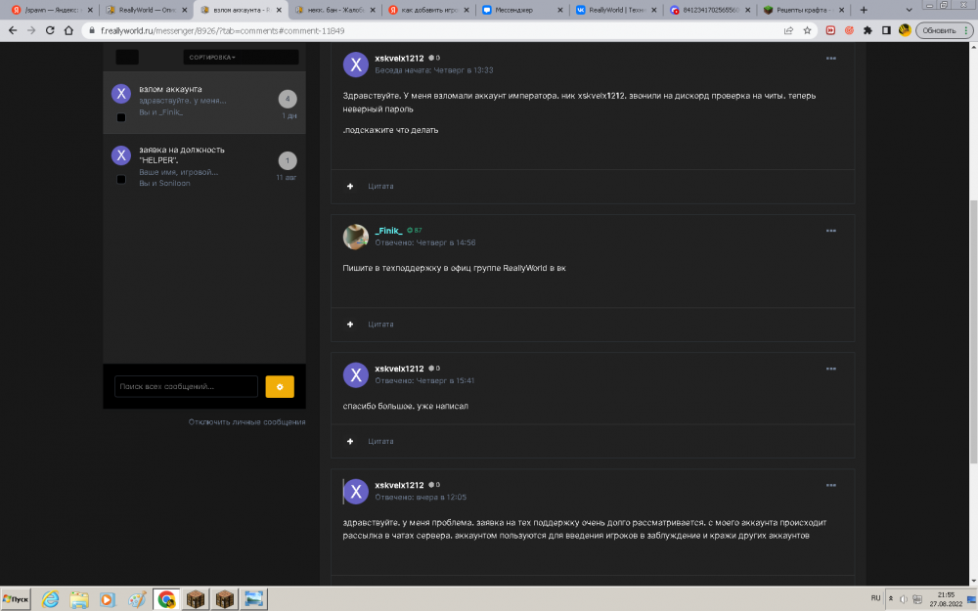Select checkbox for 'взлом аккаунта' conversation
Screen dimensions: 978x611
pos(121,118)
